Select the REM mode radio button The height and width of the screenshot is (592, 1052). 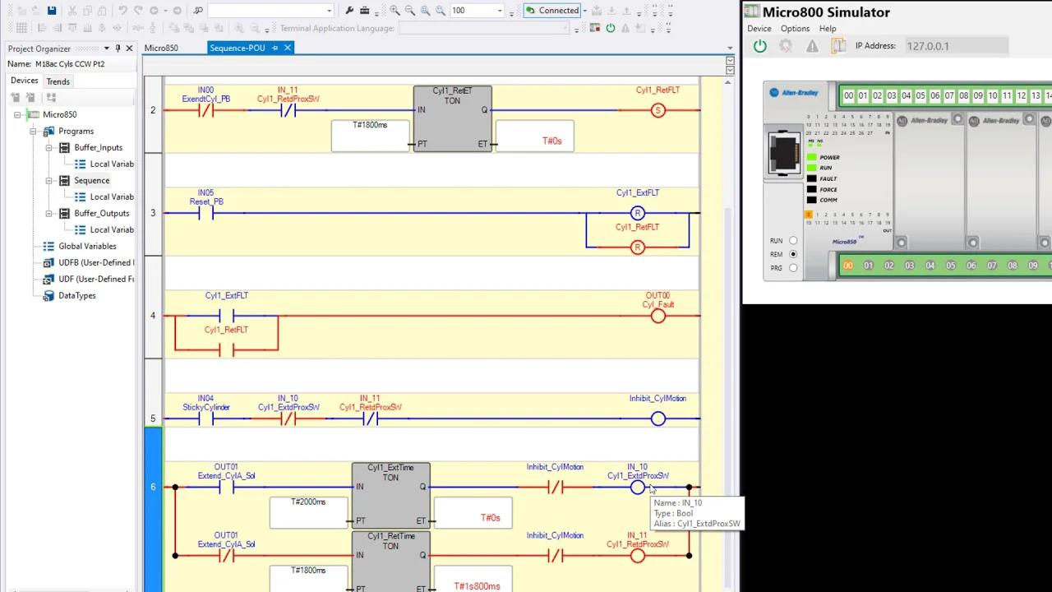pyautogui.click(x=793, y=254)
